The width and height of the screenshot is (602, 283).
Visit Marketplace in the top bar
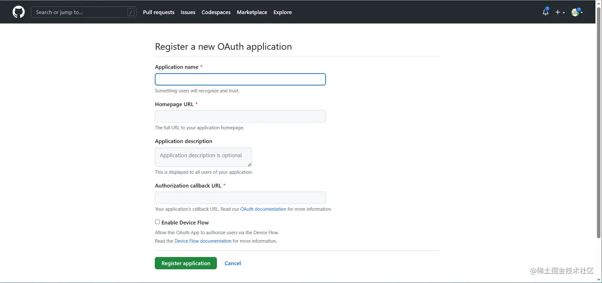(252, 12)
